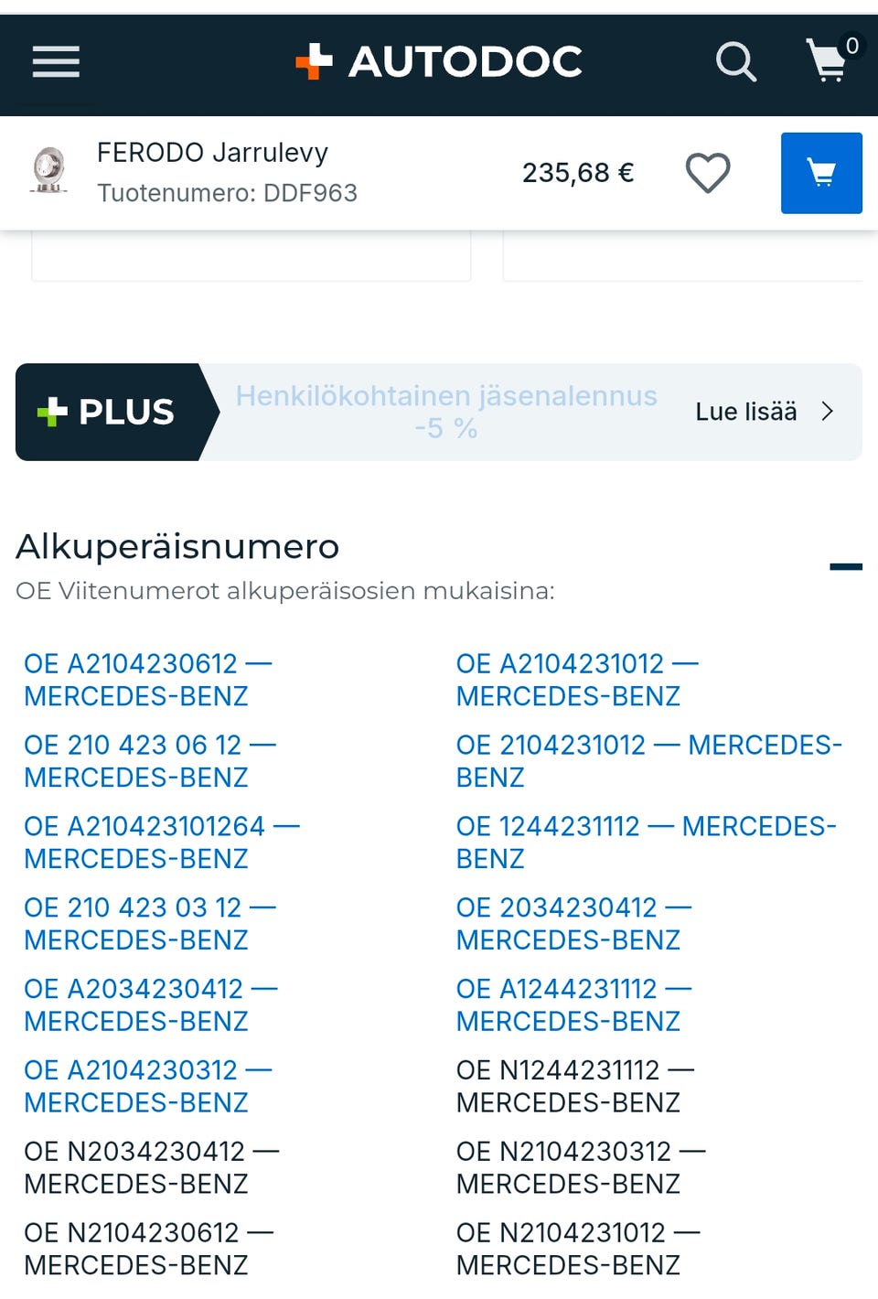Viewport: 878px width, 1299px height.
Task: Select OE 1244231112 Mercedes-Benz reference
Action: pyautogui.click(x=645, y=842)
